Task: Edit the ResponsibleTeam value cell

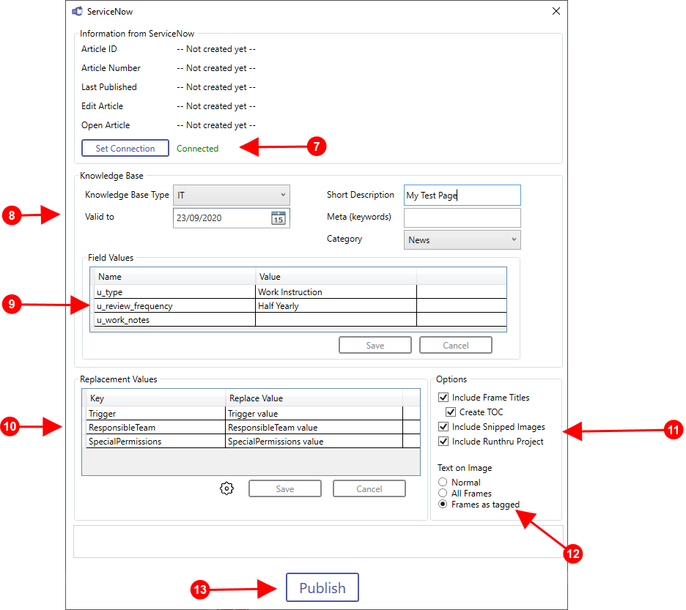Action: [x=314, y=428]
